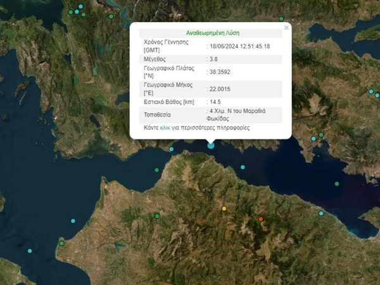
Task: Select the green marker on the lower-left coast
Action: tap(61, 243)
